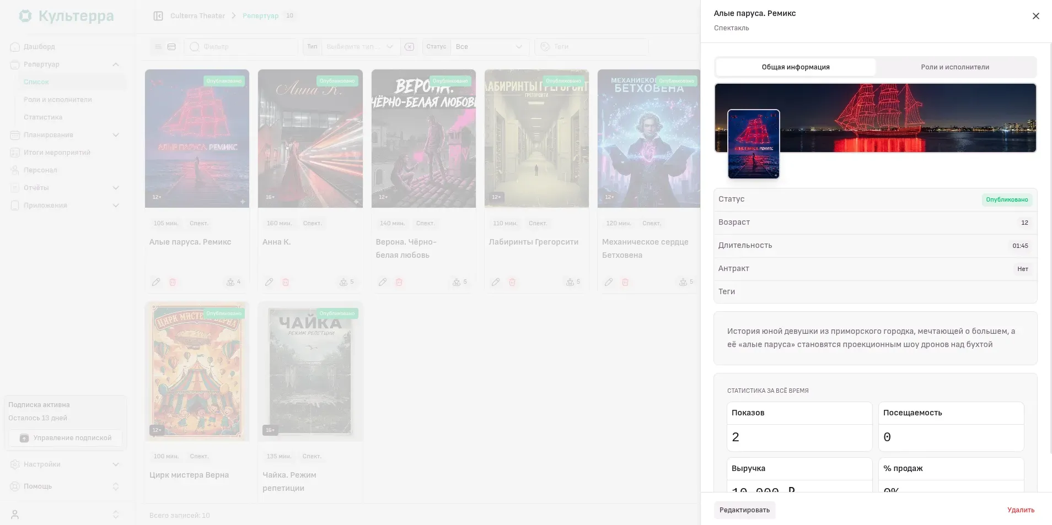Image resolution: width=1052 pixels, height=525 pixels.
Task: Click the trash icon on Механическое сердце Бетховена card
Action: (x=625, y=282)
